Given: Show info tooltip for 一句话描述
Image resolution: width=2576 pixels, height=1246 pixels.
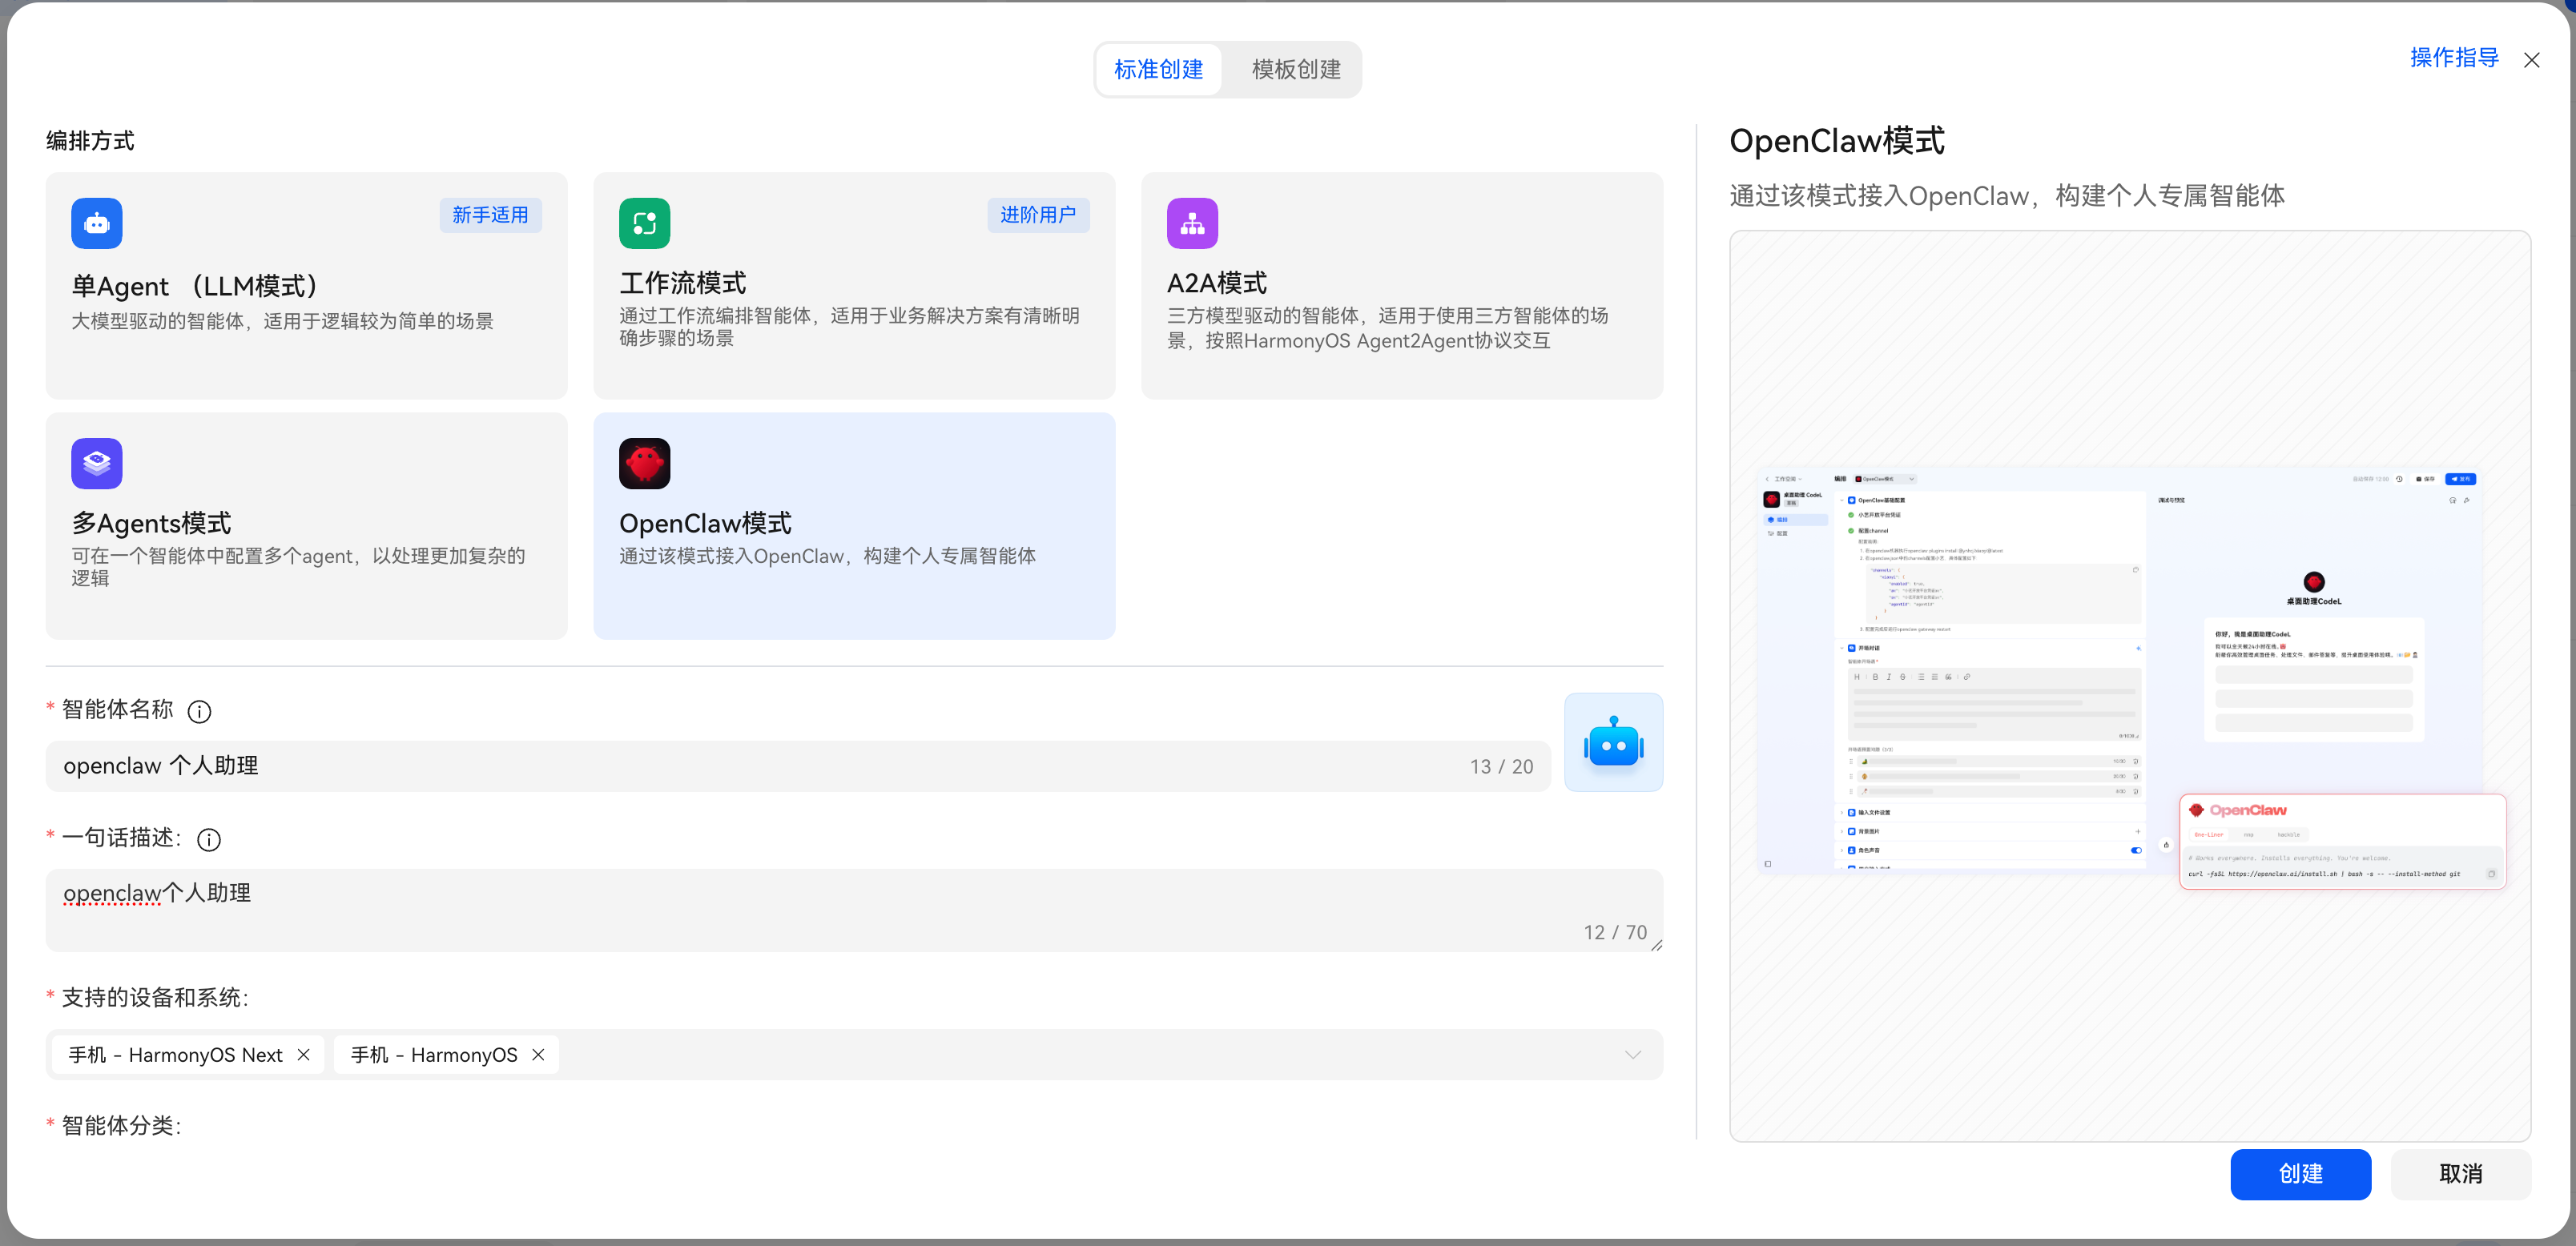Looking at the screenshot, I should click(209, 839).
